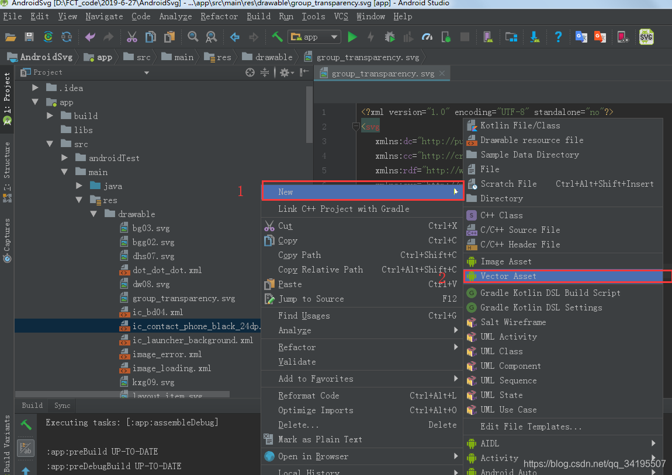Choose Drawable resource file option
This screenshot has width=672, height=475.
coord(563,140)
